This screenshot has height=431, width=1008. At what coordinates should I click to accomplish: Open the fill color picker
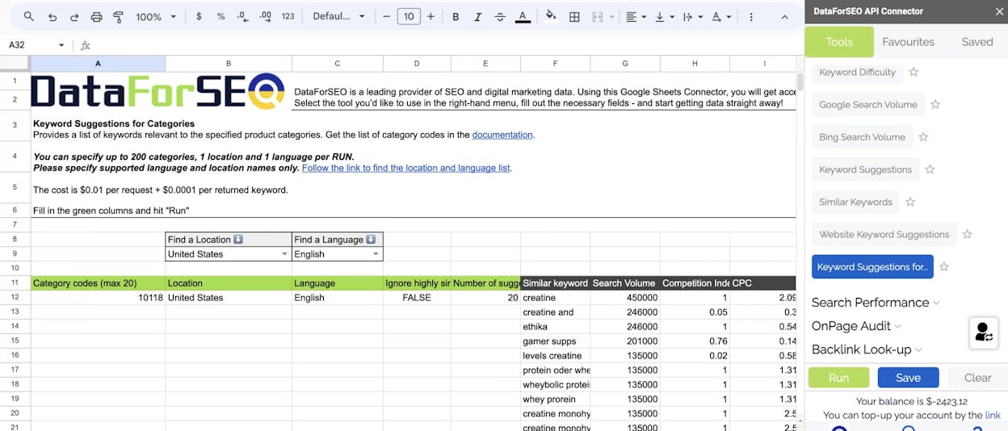[551, 16]
